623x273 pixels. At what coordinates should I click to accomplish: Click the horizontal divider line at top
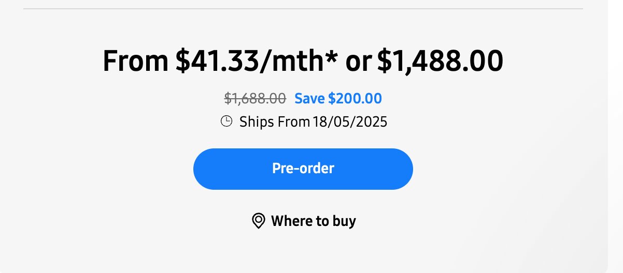coord(303,9)
